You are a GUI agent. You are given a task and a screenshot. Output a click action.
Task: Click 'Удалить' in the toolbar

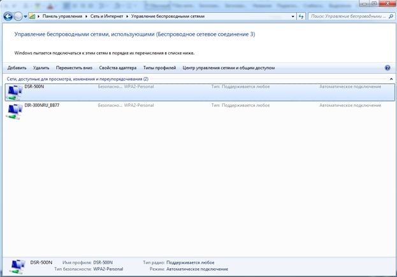41,67
